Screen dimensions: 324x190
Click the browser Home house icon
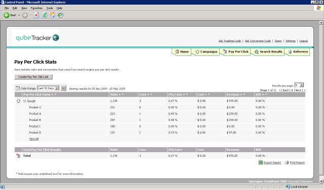click(x=53, y=15)
